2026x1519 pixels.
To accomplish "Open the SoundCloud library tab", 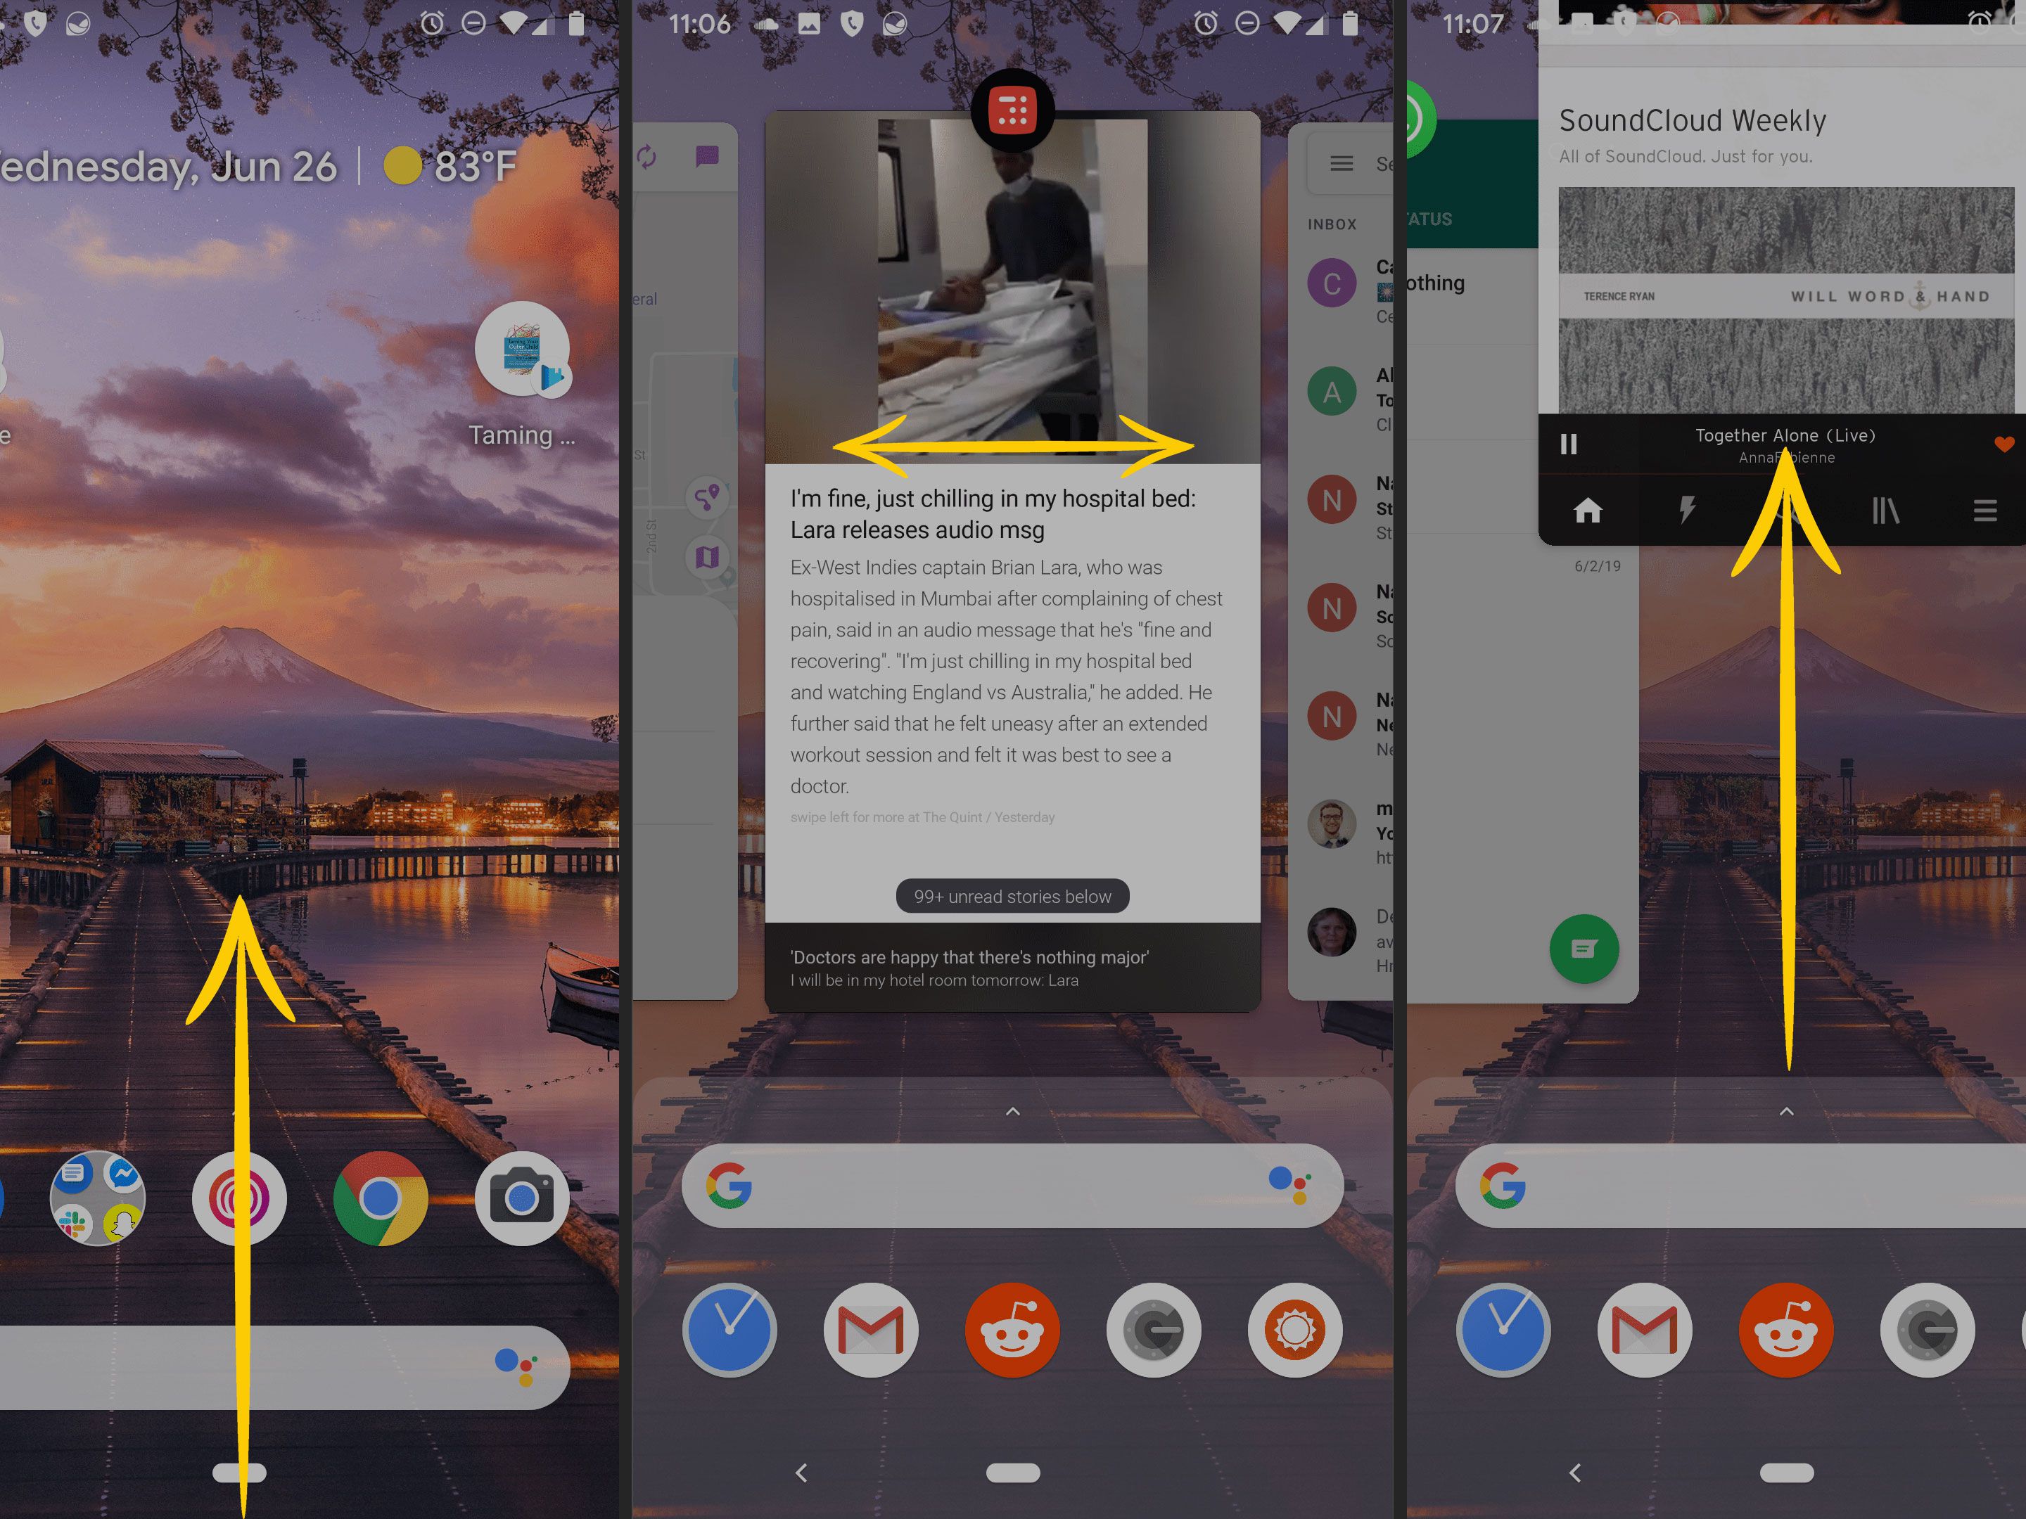I will (x=1885, y=510).
